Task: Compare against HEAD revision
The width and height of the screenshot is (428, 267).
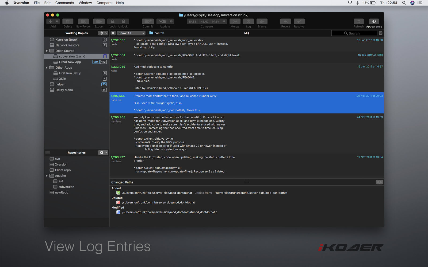Action: point(204,22)
